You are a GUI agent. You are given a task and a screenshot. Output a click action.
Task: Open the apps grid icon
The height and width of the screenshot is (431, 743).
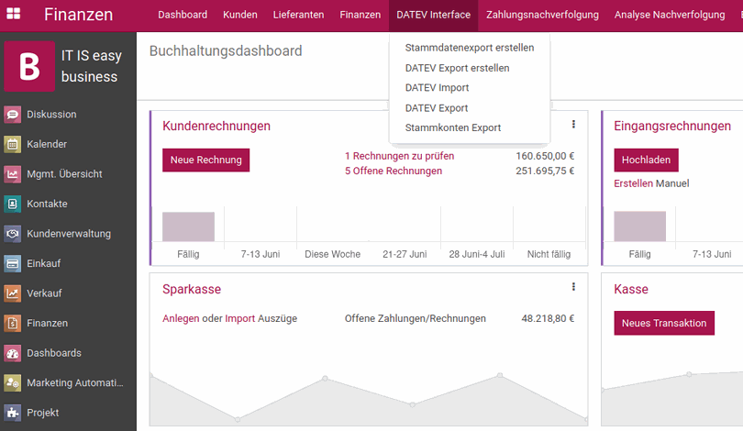[x=13, y=14]
